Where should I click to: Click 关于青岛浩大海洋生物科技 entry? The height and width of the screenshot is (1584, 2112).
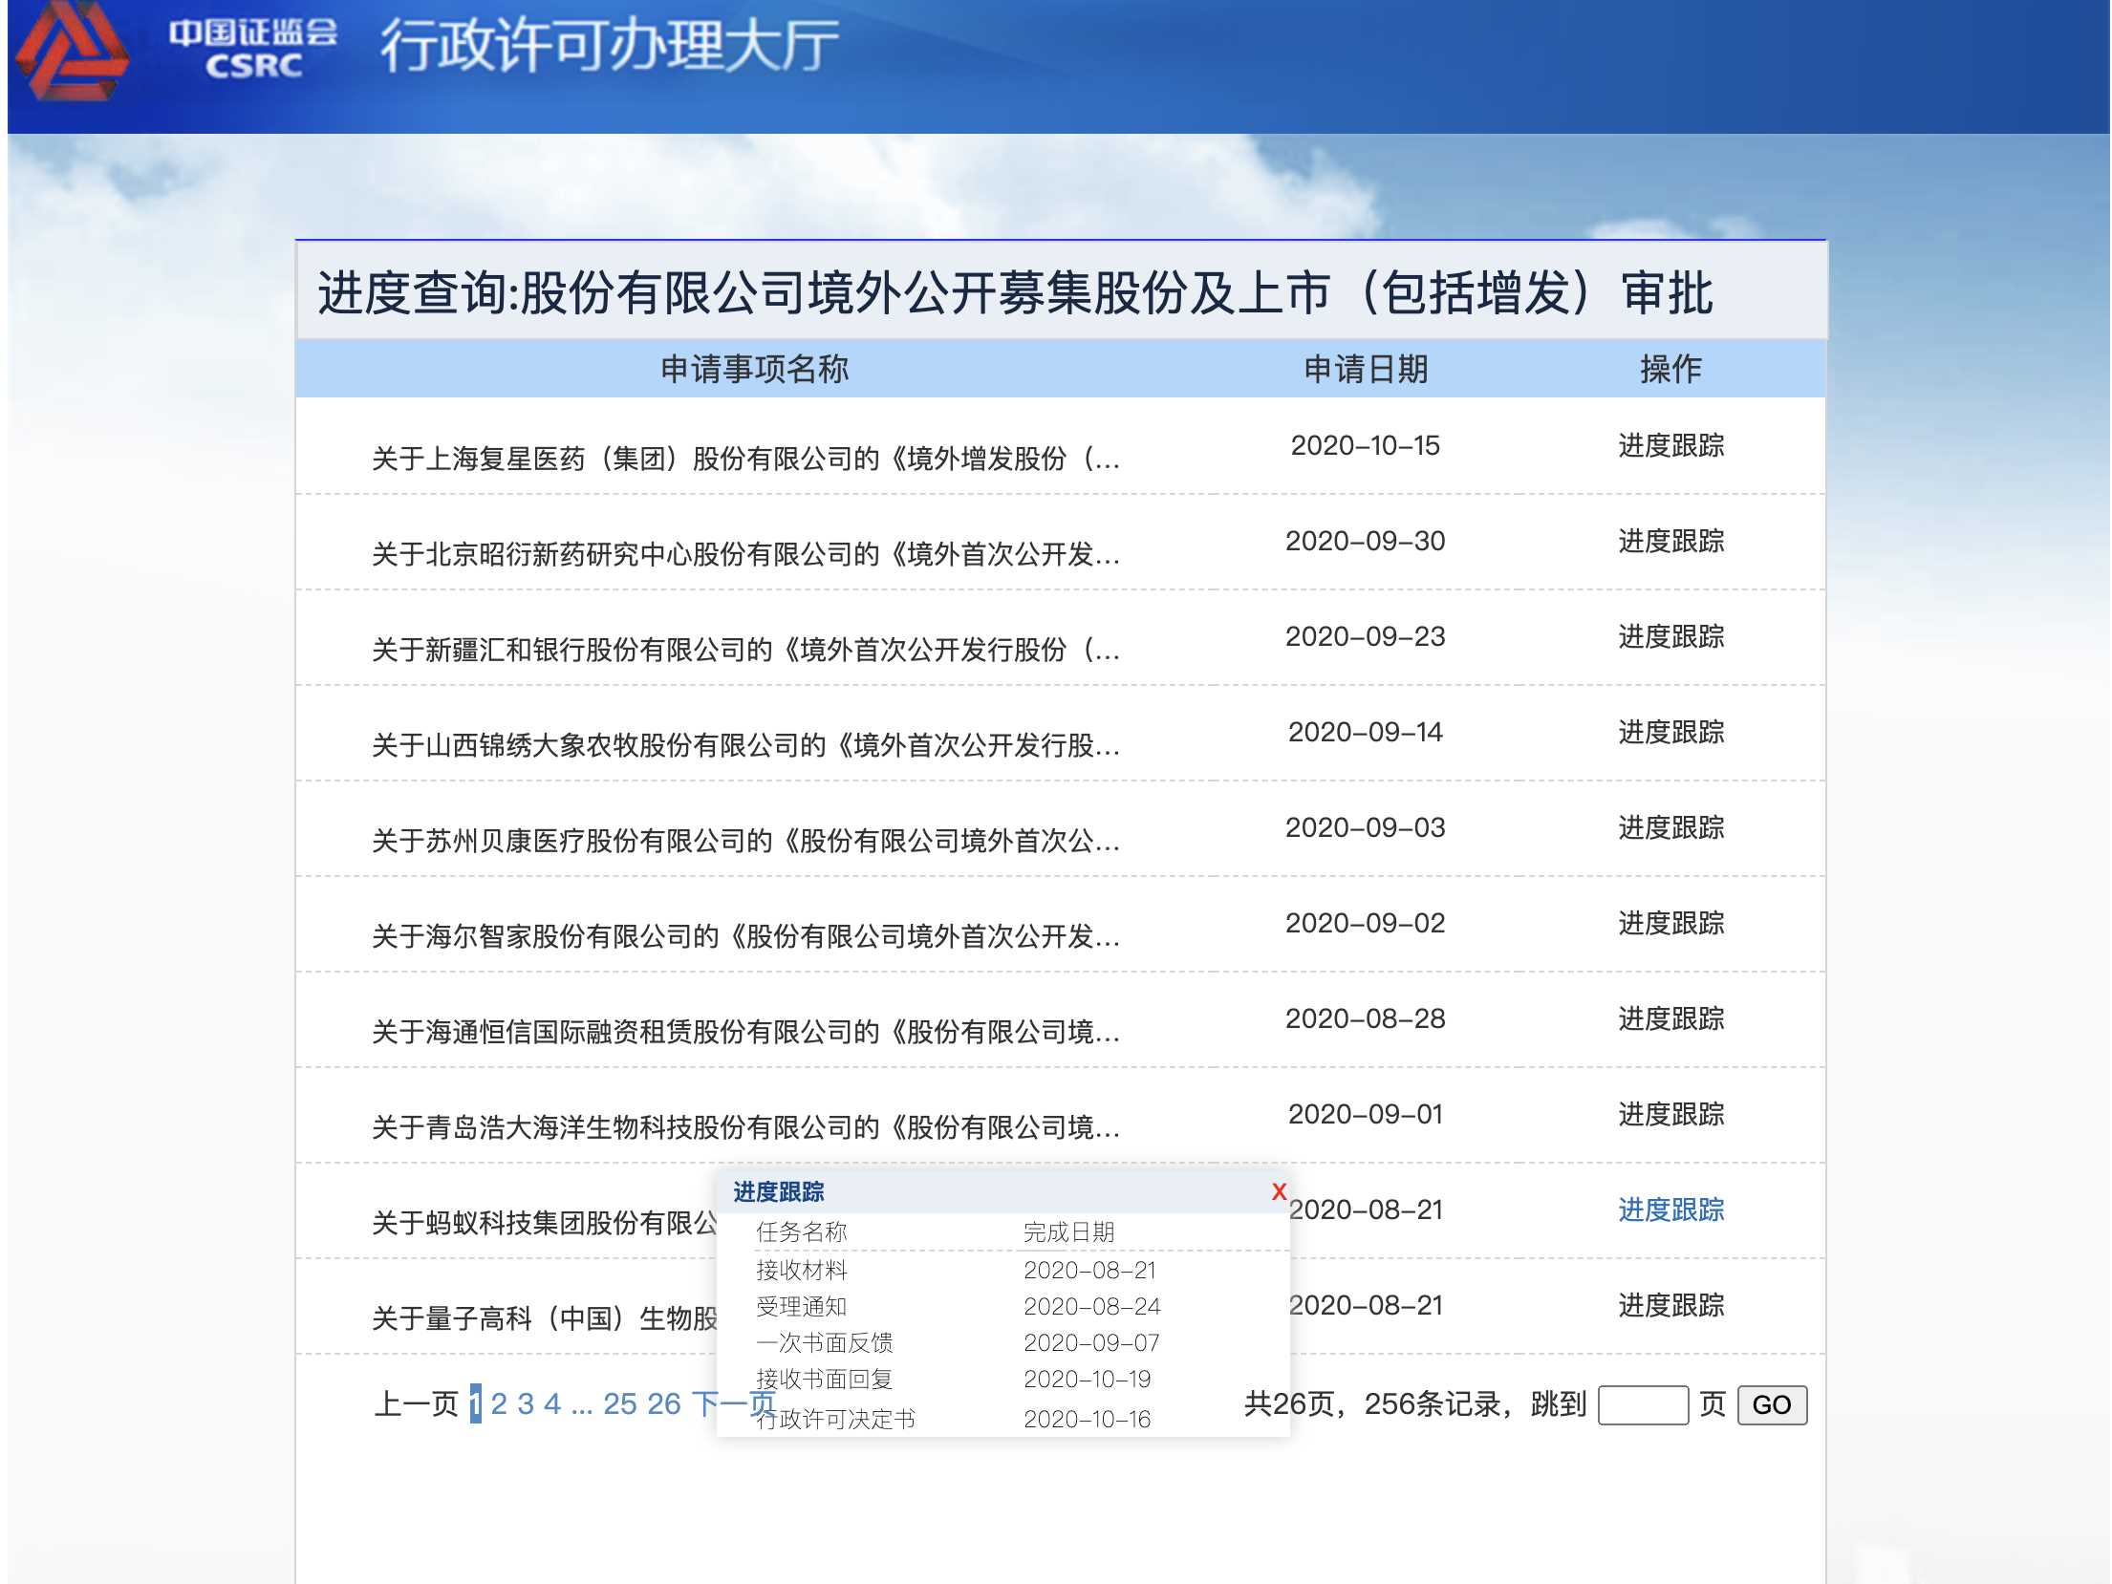[x=745, y=1127]
